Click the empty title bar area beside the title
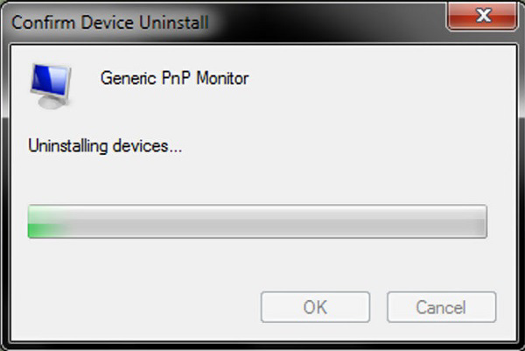The image size is (525, 351). pyautogui.click(x=332, y=19)
